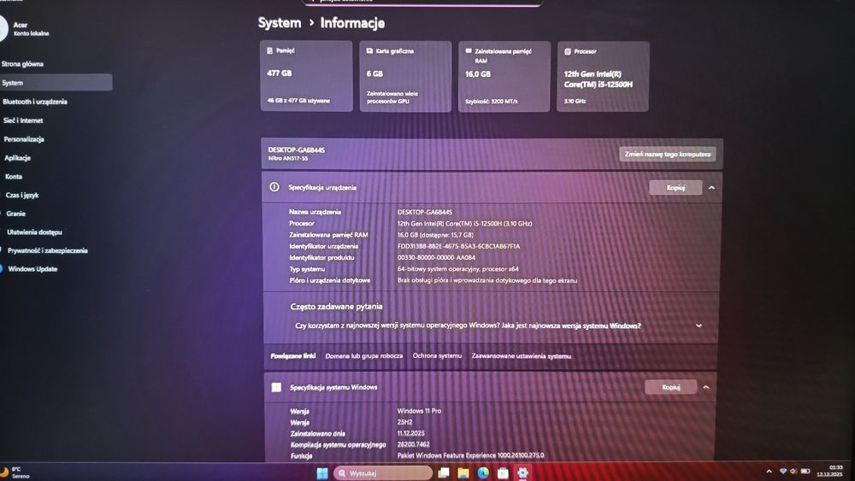Open Microsoft Edge from the taskbar

pyautogui.click(x=483, y=472)
